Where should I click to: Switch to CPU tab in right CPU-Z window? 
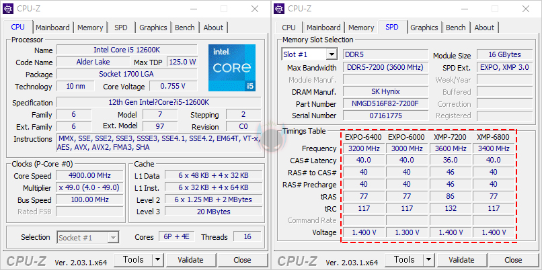[288, 28]
